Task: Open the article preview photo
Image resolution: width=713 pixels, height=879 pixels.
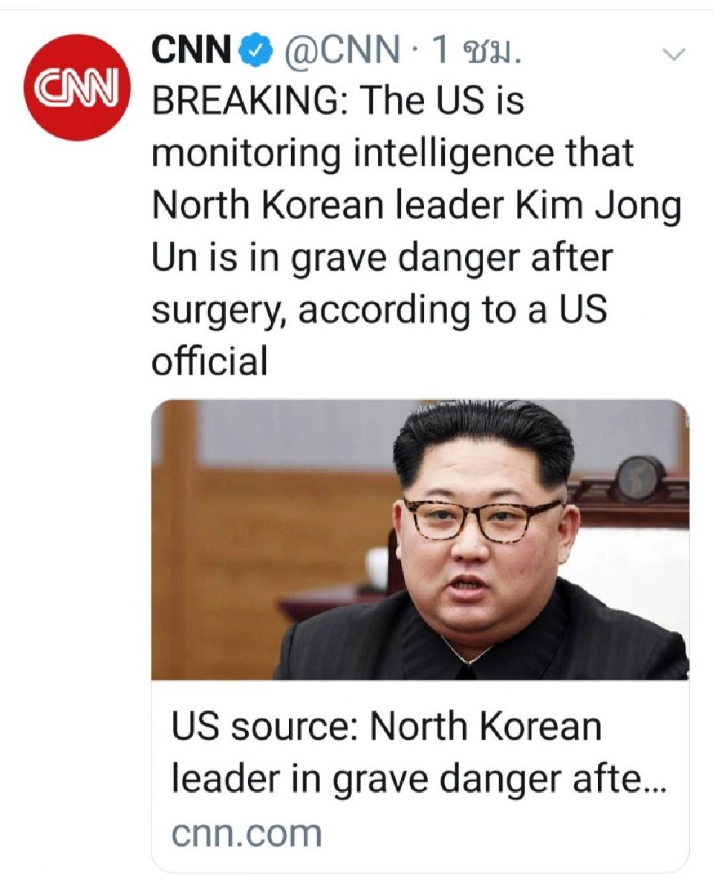Action: [420, 540]
